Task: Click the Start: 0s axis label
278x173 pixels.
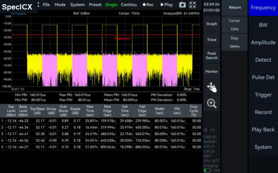Action: 18,89
